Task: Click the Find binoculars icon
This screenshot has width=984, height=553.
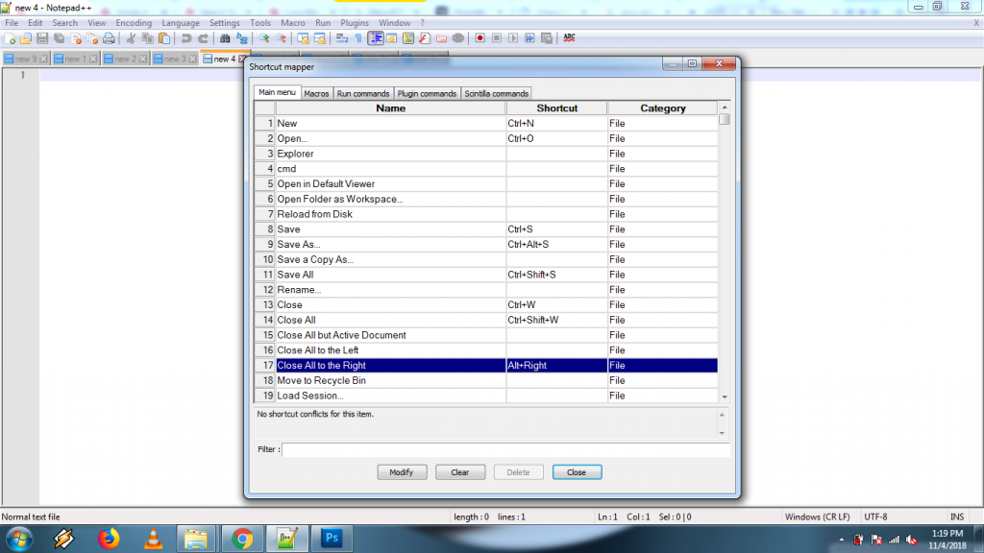Action: 225,38
